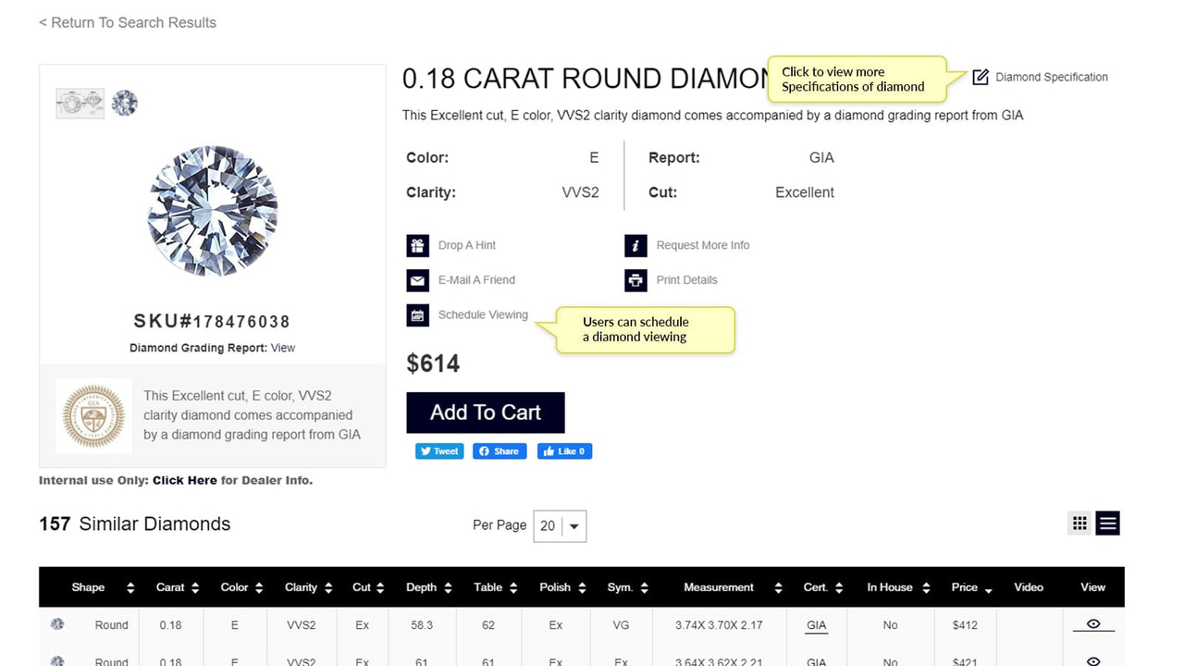The image size is (1184, 666).
Task: Open Print Details with the printer icon
Action: [635, 279]
